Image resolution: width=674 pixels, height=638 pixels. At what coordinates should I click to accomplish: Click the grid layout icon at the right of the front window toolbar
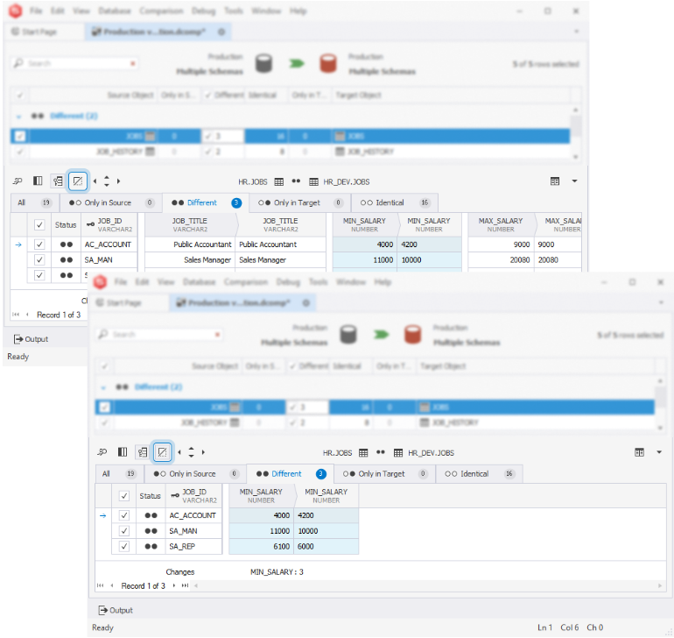pyautogui.click(x=639, y=452)
